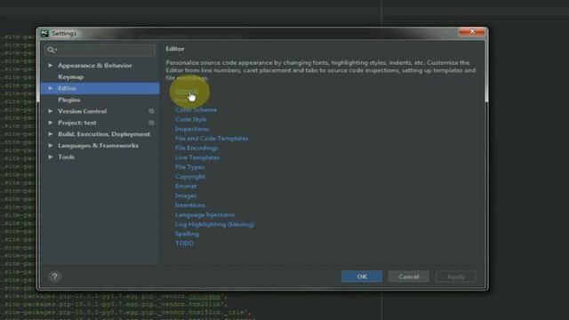
Task: Open the File Encodings link
Action: 196,148
